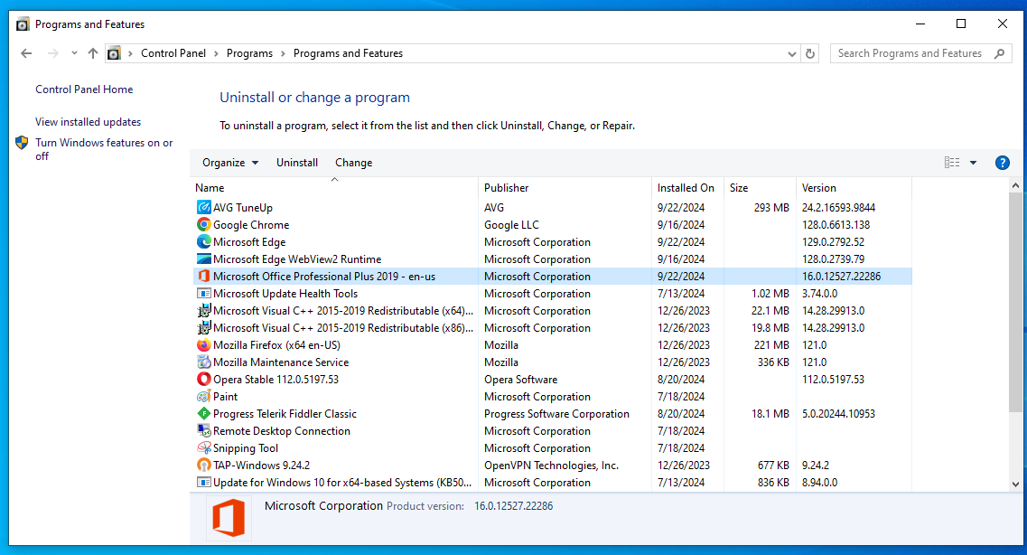The height and width of the screenshot is (555, 1027).
Task: Select Google LLC publisher cell
Action: (x=511, y=225)
